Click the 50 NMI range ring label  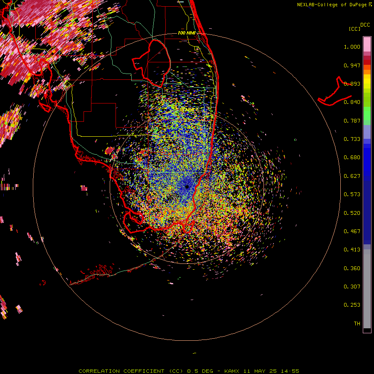(x=186, y=110)
